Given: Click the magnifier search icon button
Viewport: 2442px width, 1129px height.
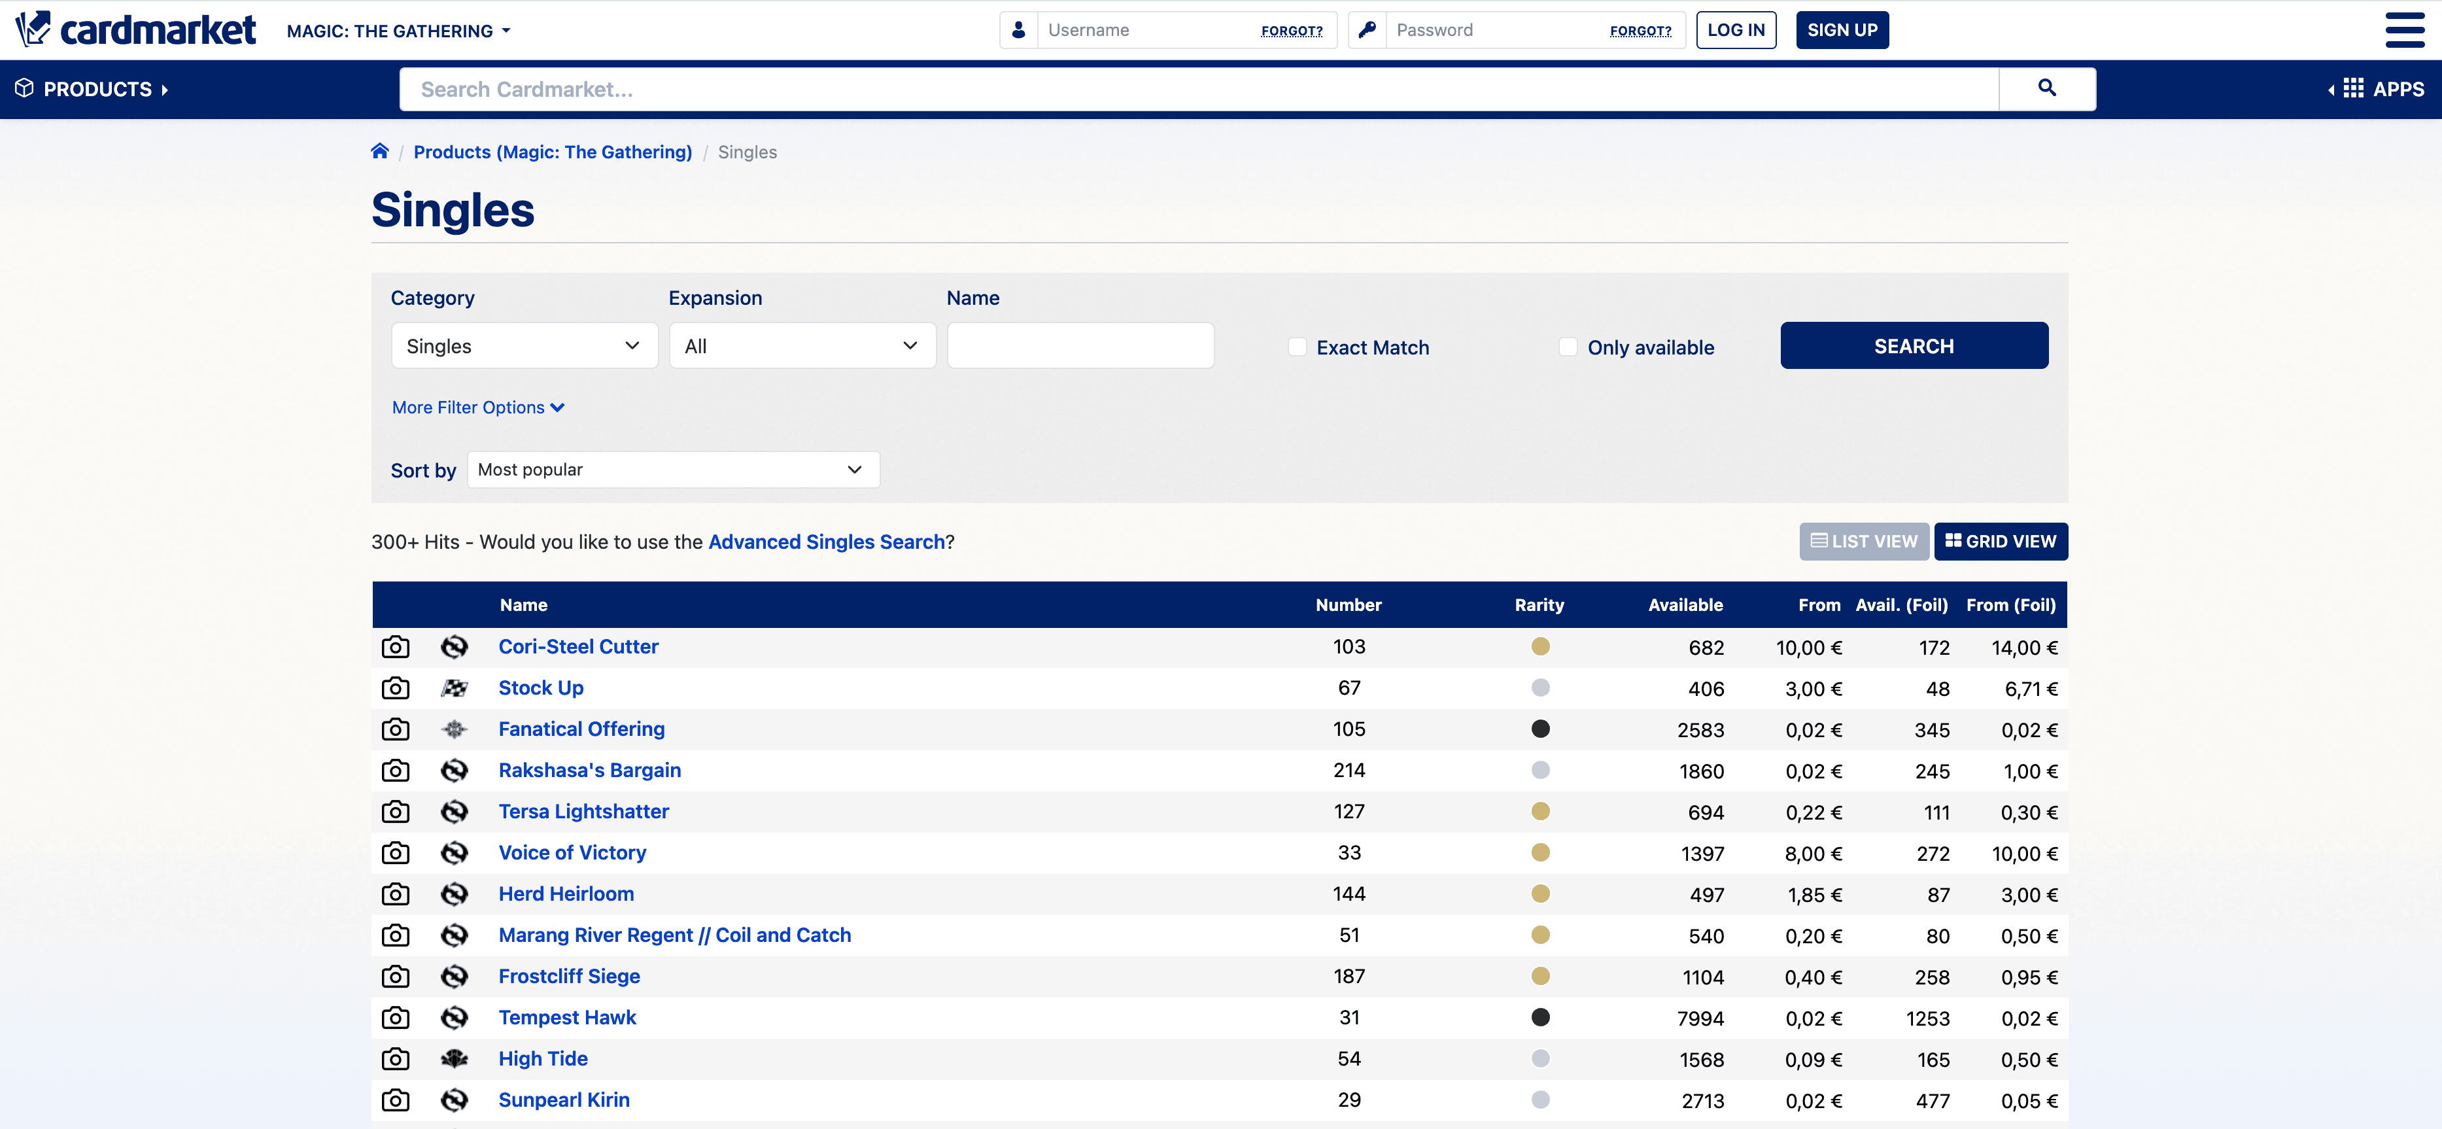Looking at the screenshot, I should pos(2046,88).
